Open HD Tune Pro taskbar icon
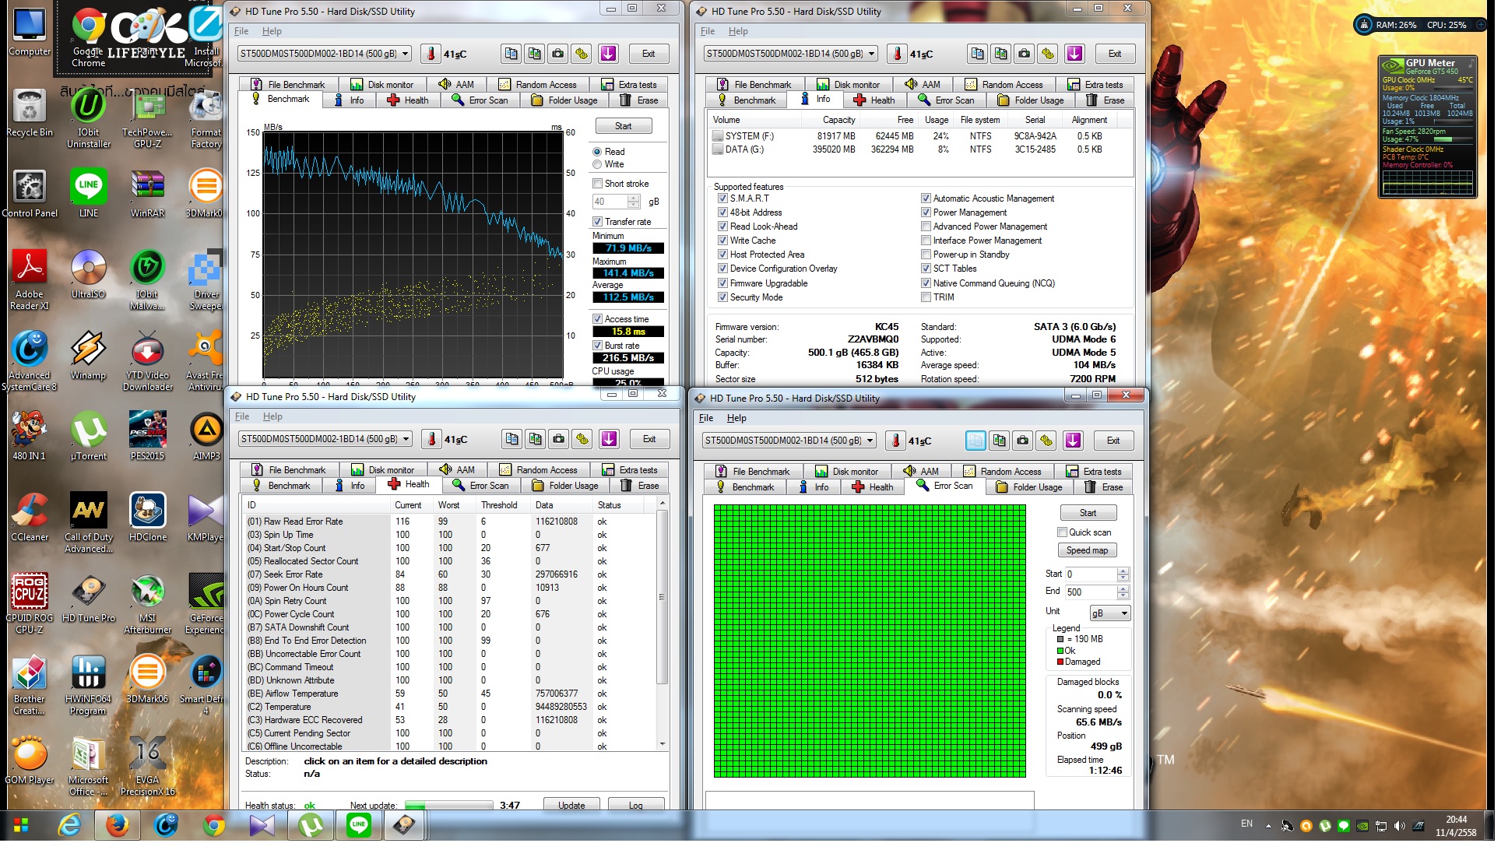 click(x=404, y=825)
